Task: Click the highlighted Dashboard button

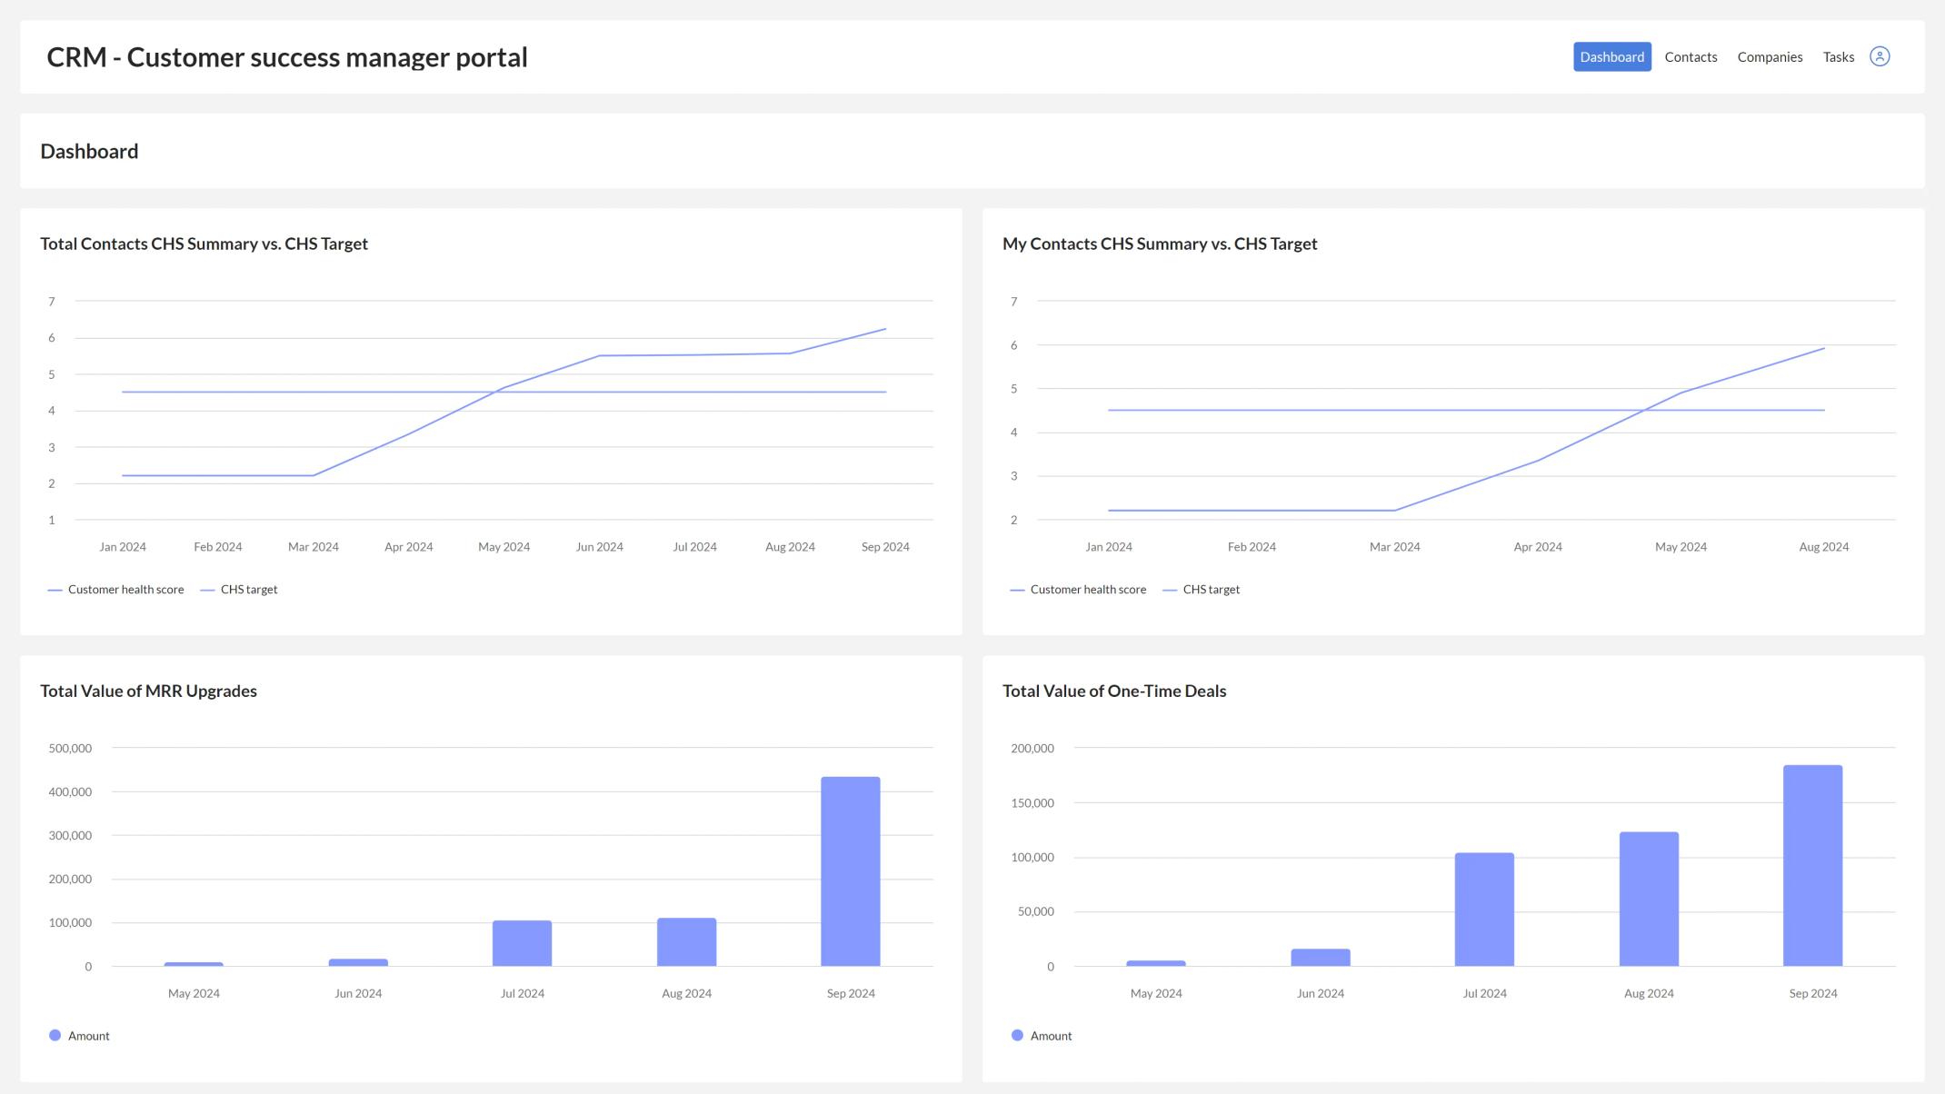Action: (x=1612, y=55)
